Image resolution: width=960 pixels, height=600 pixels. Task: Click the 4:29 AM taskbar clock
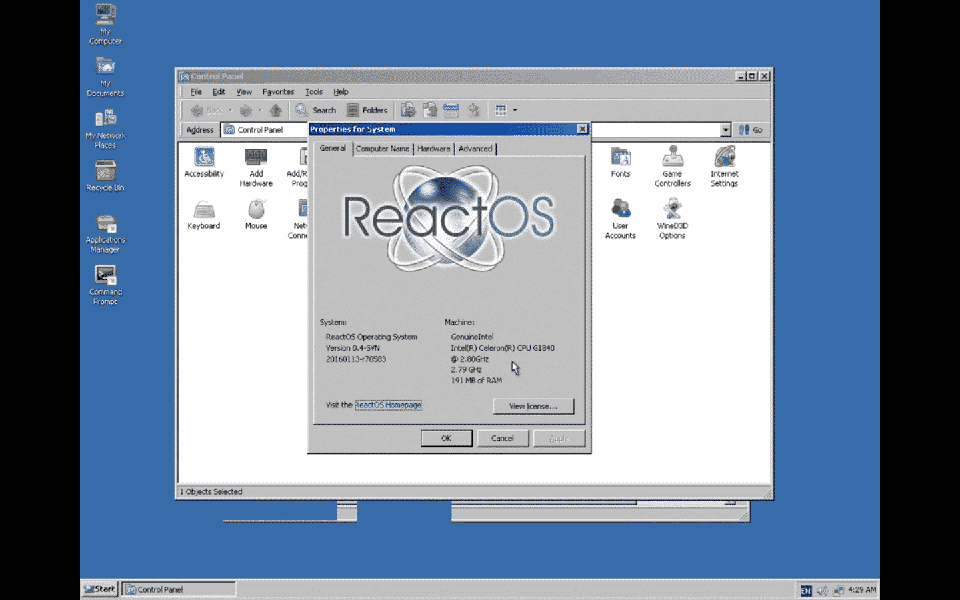coord(862,590)
